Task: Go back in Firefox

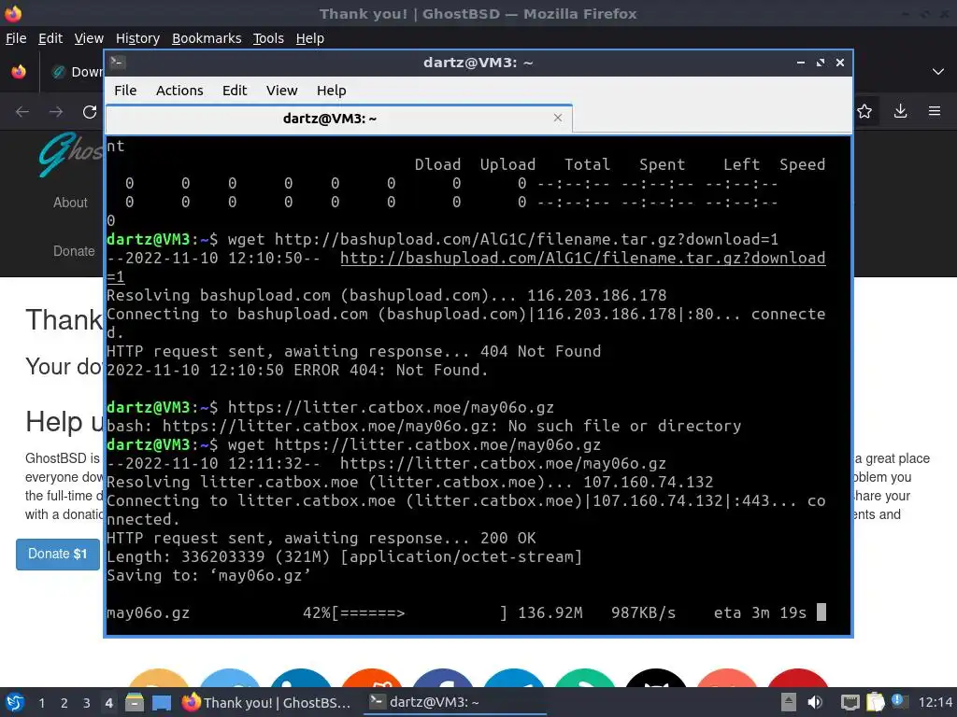Action: 22,112
